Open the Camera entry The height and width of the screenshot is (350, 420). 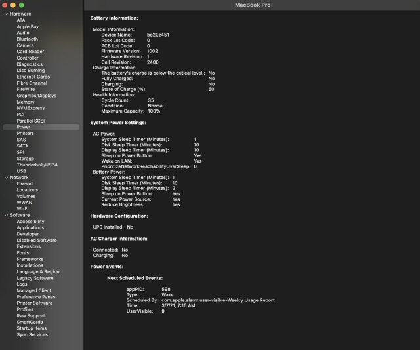click(x=25, y=45)
